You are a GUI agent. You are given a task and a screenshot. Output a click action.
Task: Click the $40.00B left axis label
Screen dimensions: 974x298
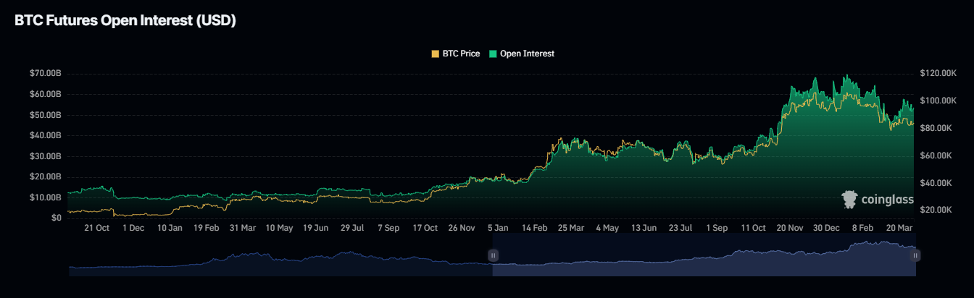pyautogui.click(x=45, y=135)
